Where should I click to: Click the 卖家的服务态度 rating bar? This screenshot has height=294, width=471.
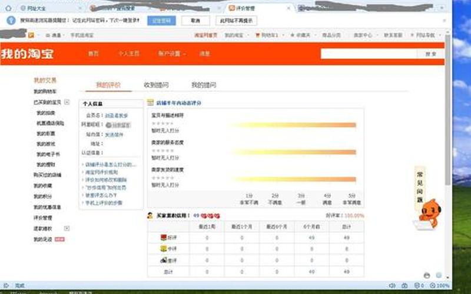click(x=293, y=152)
